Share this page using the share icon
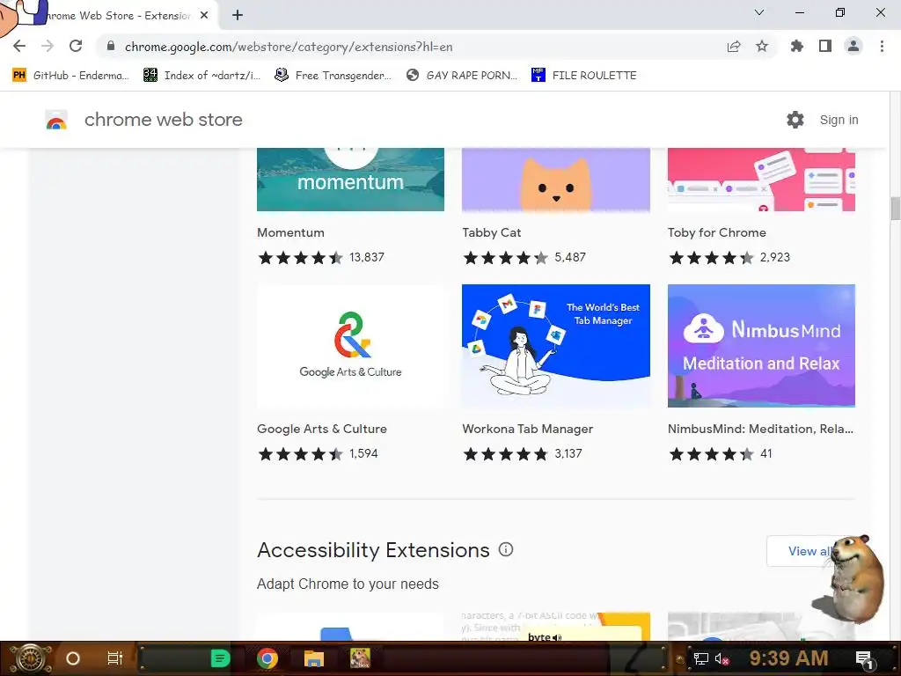Image resolution: width=901 pixels, height=676 pixels. [x=734, y=47]
